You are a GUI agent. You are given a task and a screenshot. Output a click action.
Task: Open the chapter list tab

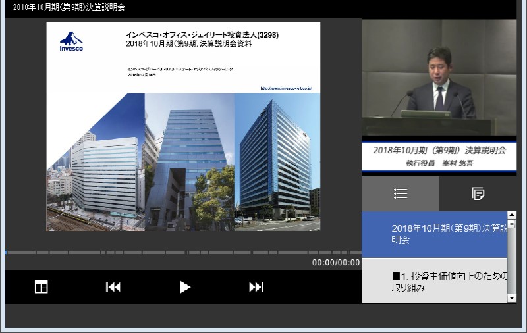pos(400,193)
